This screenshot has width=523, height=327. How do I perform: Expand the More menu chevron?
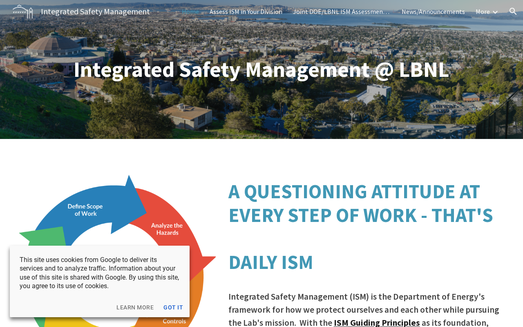(x=495, y=12)
